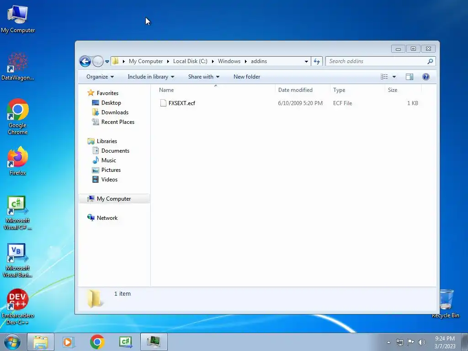
Task: Select DataWagon desktop shortcut
Action: [18, 67]
